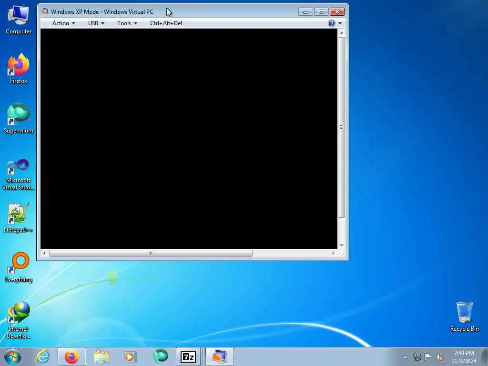The width and height of the screenshot is (488, 366).
Task: Switch to 7-Zip in the taskbar
Action: (188, 356)
